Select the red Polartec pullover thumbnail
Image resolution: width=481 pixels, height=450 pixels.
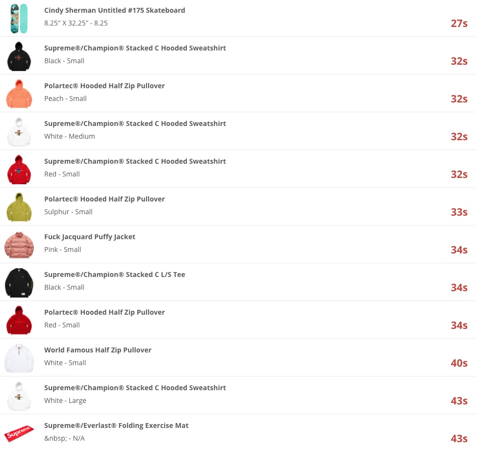19,320
